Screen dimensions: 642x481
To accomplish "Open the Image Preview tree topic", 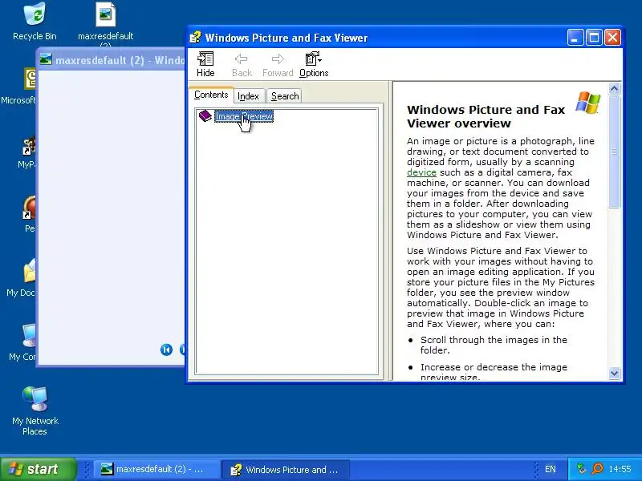I will coord(244,116).
